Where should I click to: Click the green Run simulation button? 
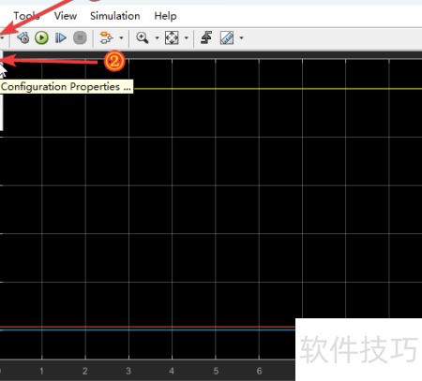[x=41, y=37]
